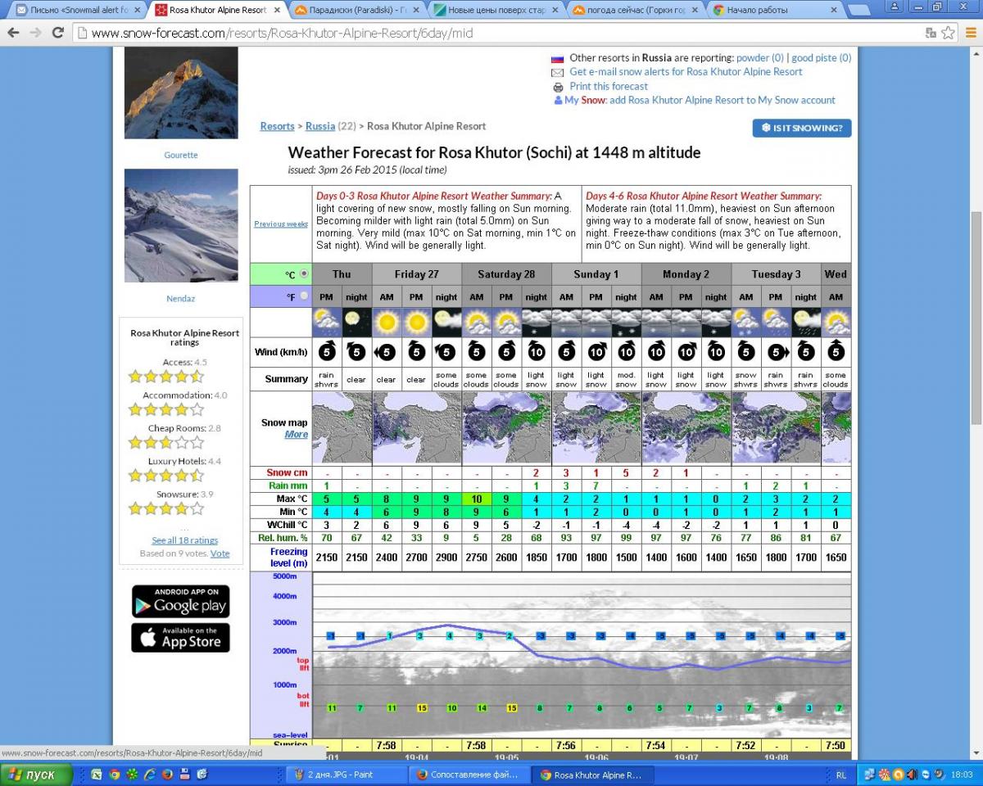Screen dimensions: 983x786
Task: Click the good piste (0) link
Action: point(821,58)
